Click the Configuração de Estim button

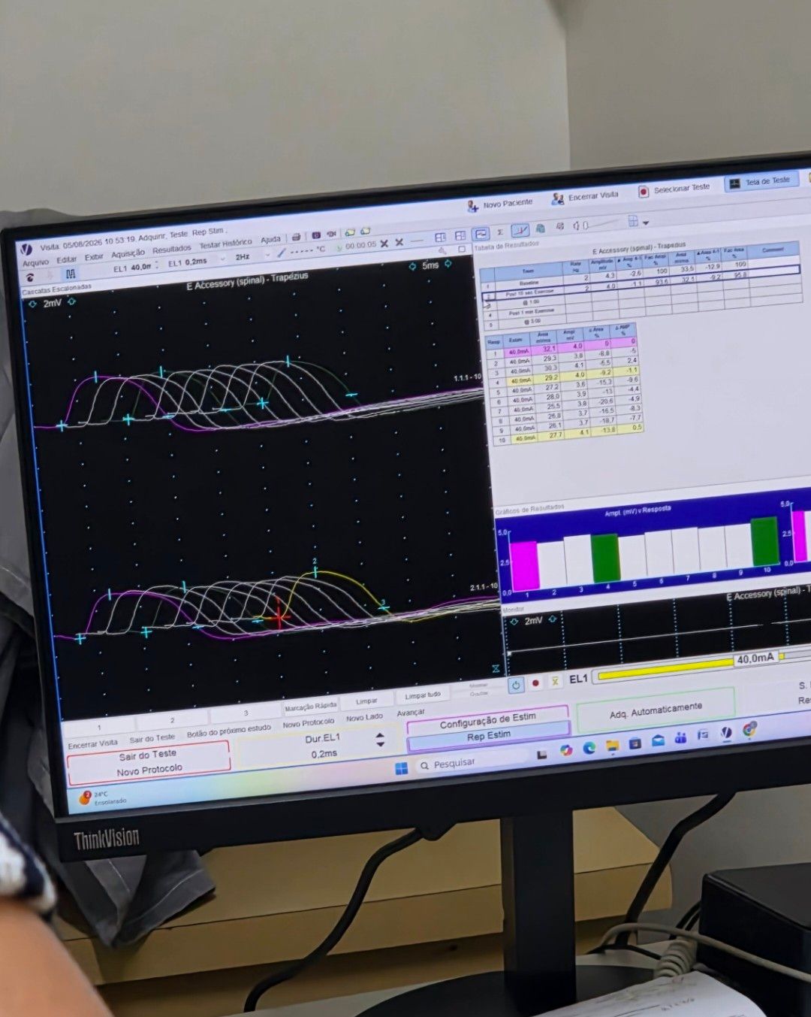(487, 720)
